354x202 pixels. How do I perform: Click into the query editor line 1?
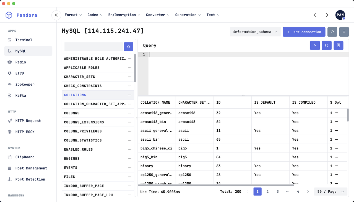pyautogui.click(x=249, y=55)
